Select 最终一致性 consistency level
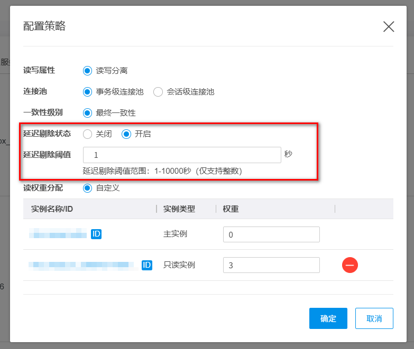The image size is (414, 349). 88,112
